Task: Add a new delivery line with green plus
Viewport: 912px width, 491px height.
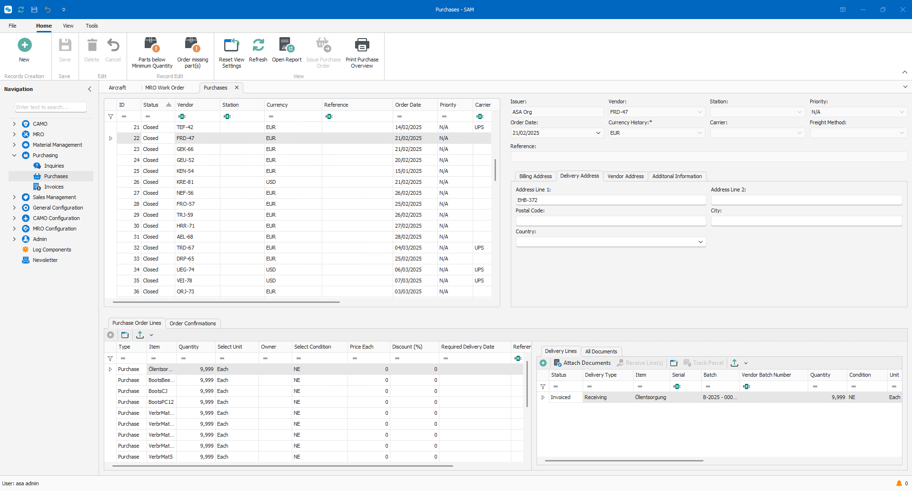Action: pyautogui.click(x=543, y=363)
